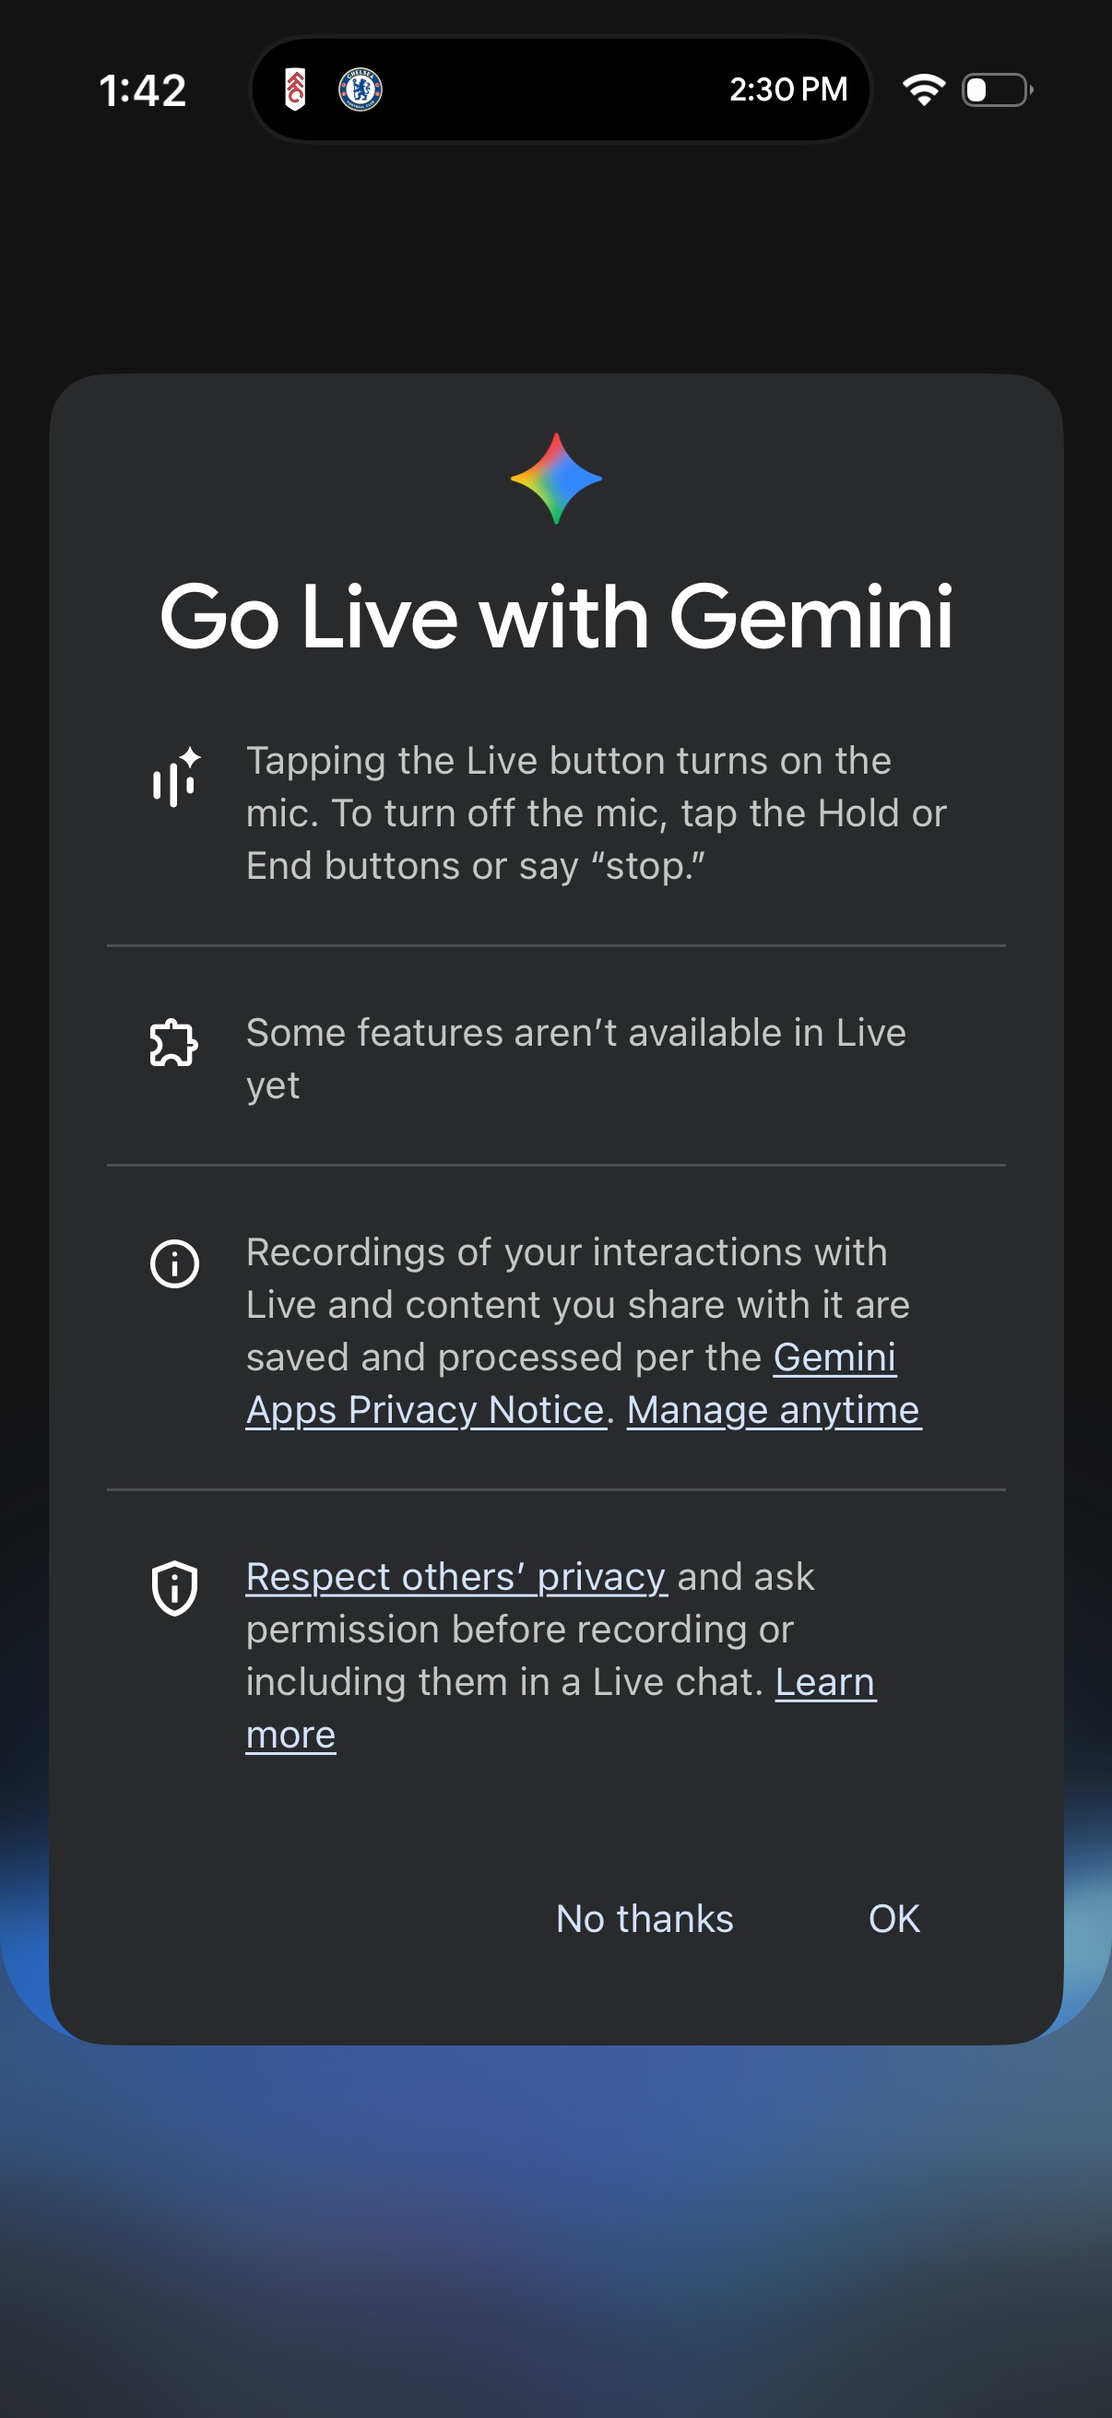This screenshot has width=1112, height=2418.
Task: Tap the battery indicator
Action: (x=994, y=89)
